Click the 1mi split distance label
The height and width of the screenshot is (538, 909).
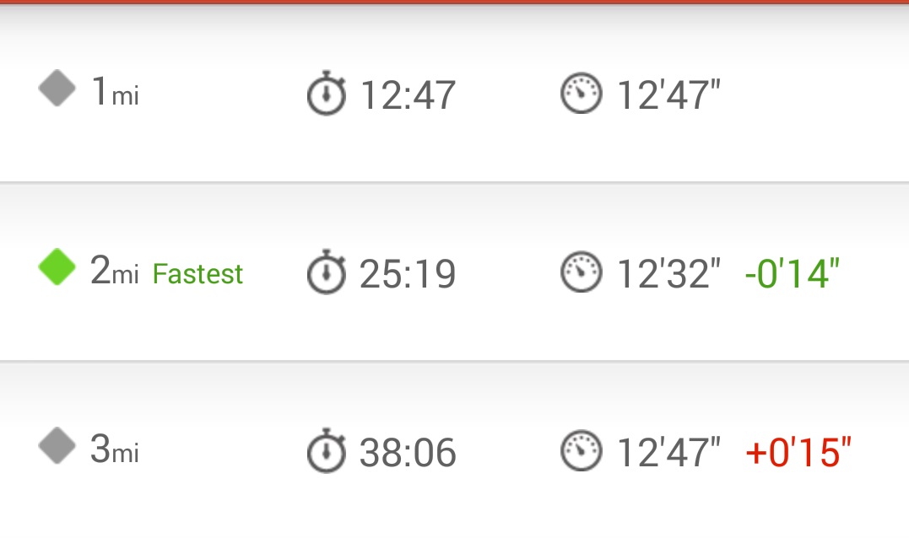tap(115, 92)
